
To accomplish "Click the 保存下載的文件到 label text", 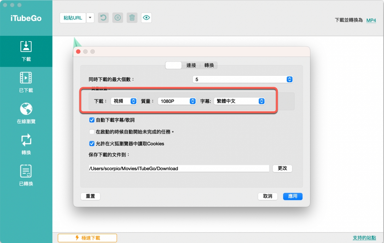I will click(x=109, y=155).
